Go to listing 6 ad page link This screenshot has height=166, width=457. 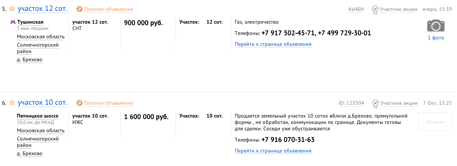[273, 151]
